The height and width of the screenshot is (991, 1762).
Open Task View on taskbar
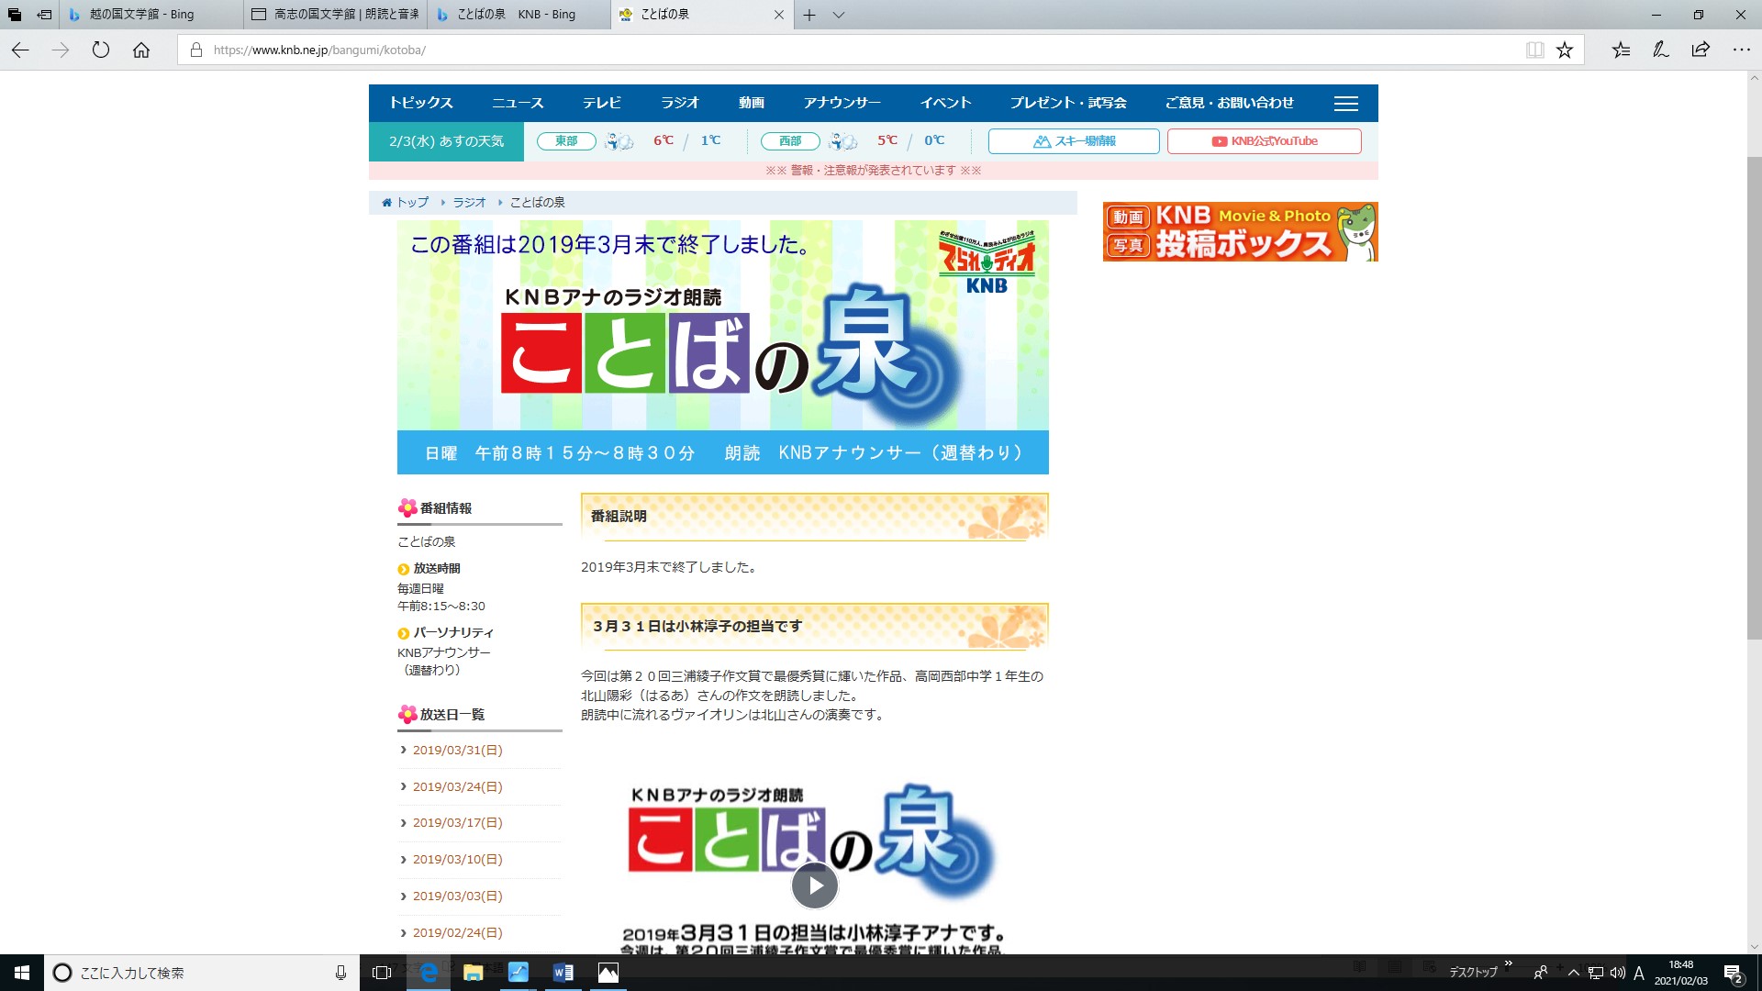[382, 973]
